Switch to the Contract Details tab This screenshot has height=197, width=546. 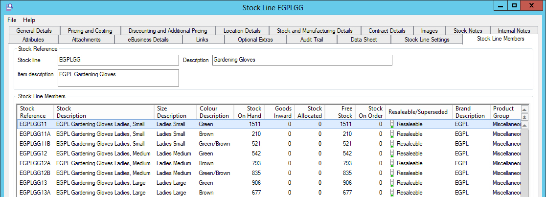click(x=387, y=31)
